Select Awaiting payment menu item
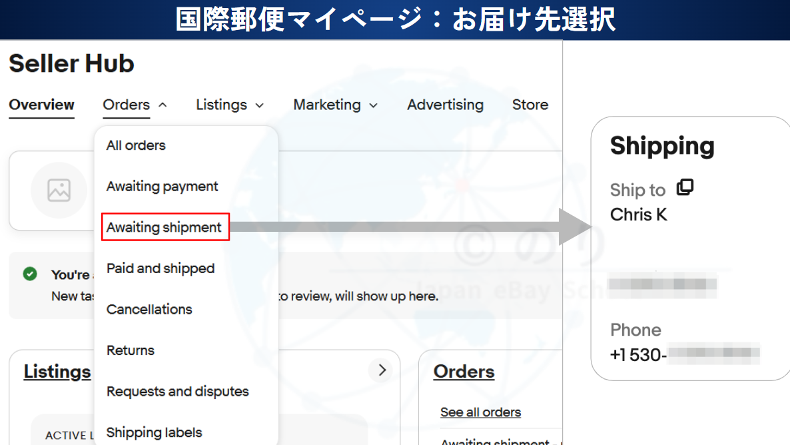 coord(162,187)
